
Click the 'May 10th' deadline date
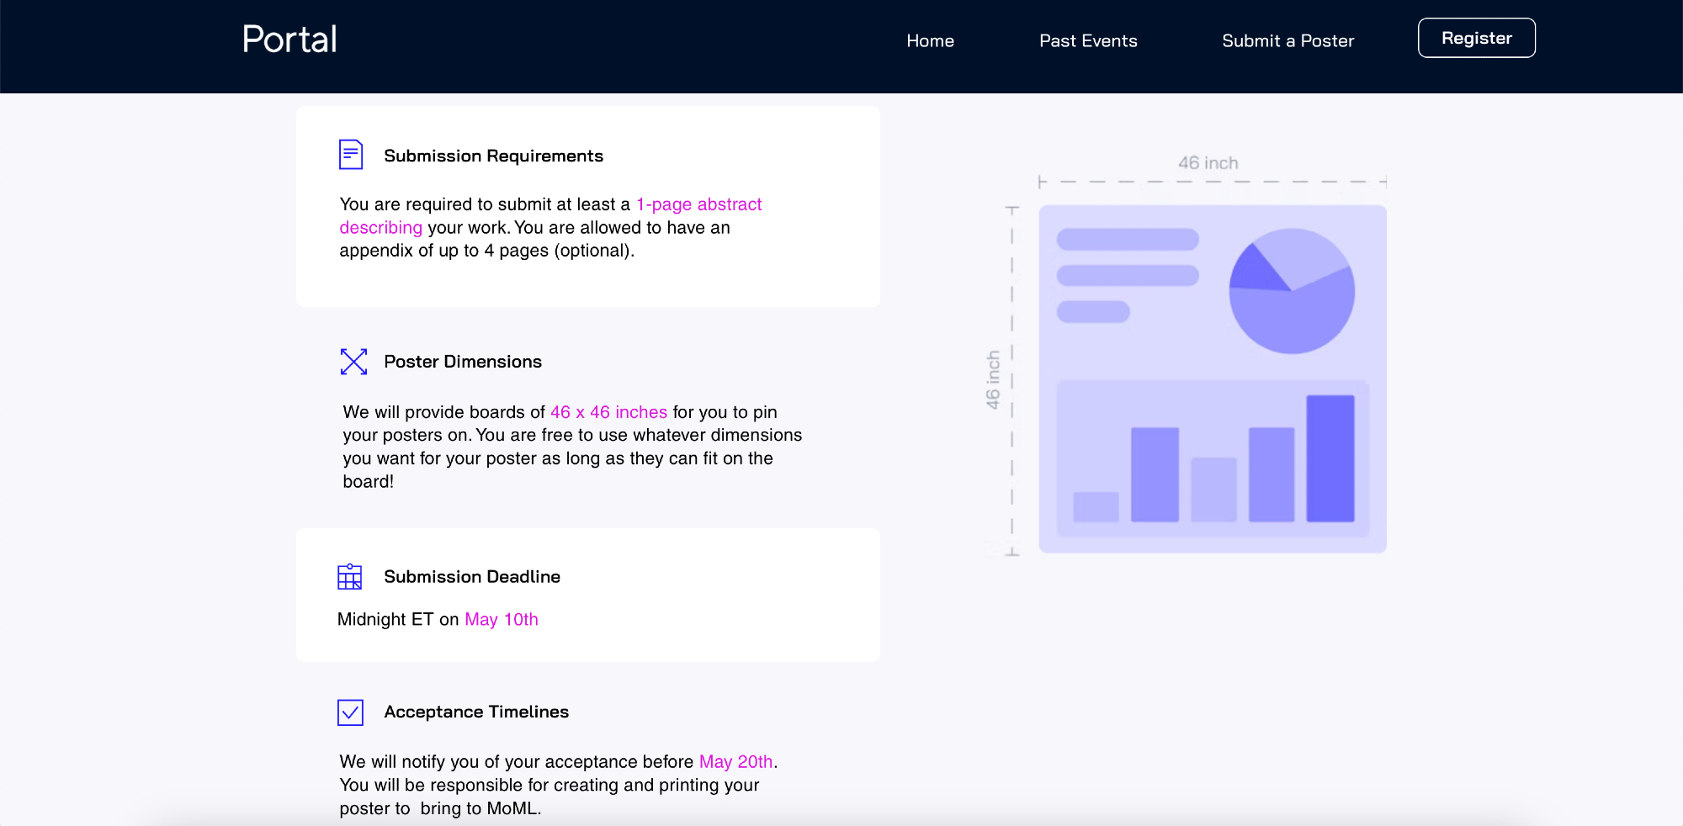(x=502, y=620)
